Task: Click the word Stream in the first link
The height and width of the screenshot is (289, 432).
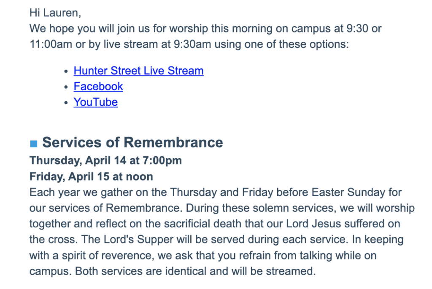Action: click(186, 71)
